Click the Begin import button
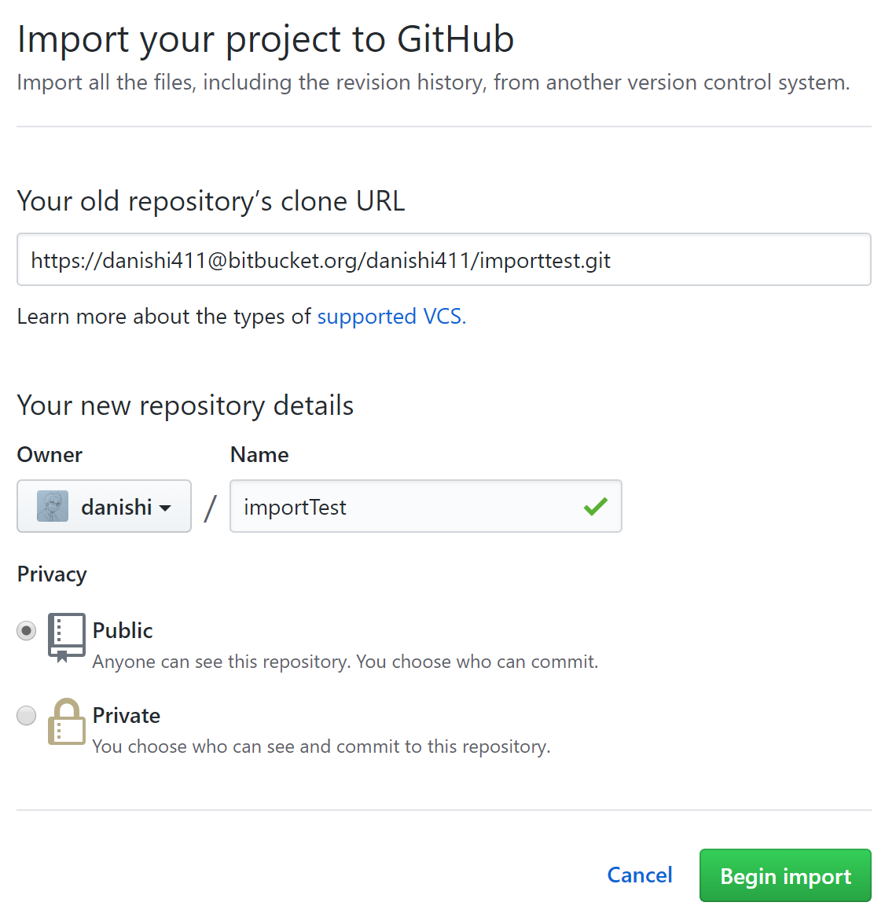 pos(785,875)
